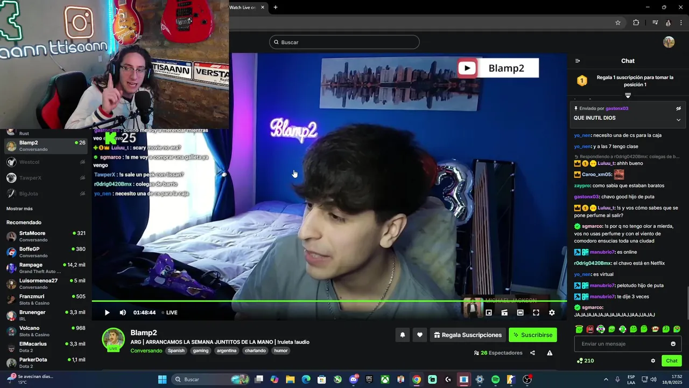Click the chat message input
The image size is (689, 388).
(621, 344)
